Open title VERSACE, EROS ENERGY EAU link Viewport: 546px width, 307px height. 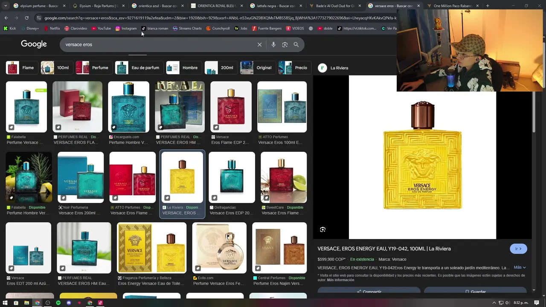(x=384, y=249)
